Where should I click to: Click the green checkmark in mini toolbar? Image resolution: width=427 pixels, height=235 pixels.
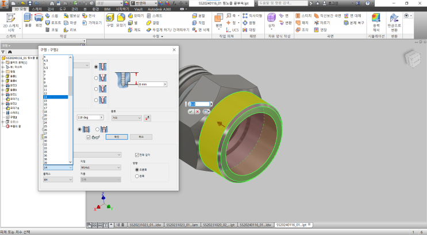pos(190,111)
